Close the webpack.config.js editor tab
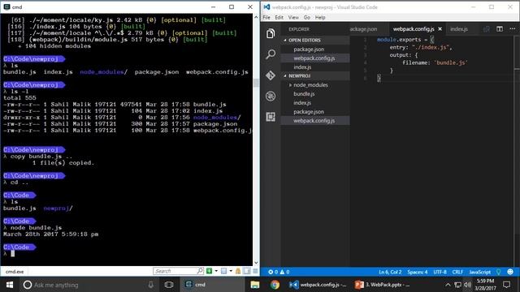This screenshot has width=520, height=292. click(x=440, y=29)
